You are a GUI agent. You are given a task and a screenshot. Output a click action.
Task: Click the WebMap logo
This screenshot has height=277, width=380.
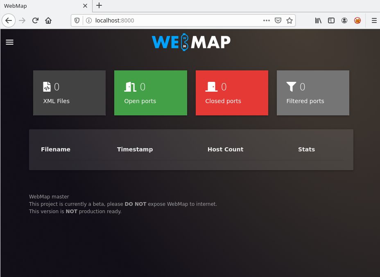tap(191, 42)
